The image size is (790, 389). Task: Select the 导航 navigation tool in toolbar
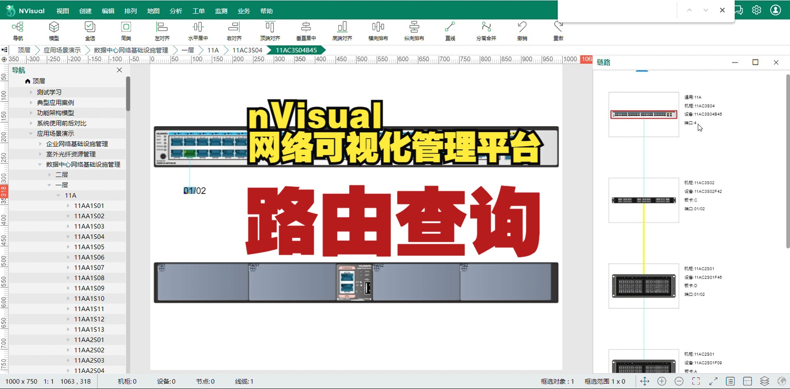click(x=17, y=31)
